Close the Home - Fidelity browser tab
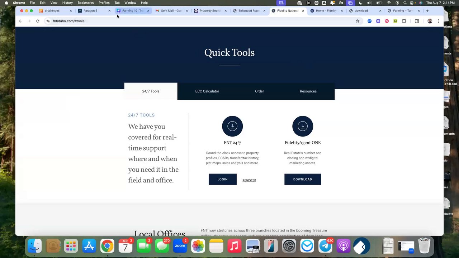 pos(342,11)
